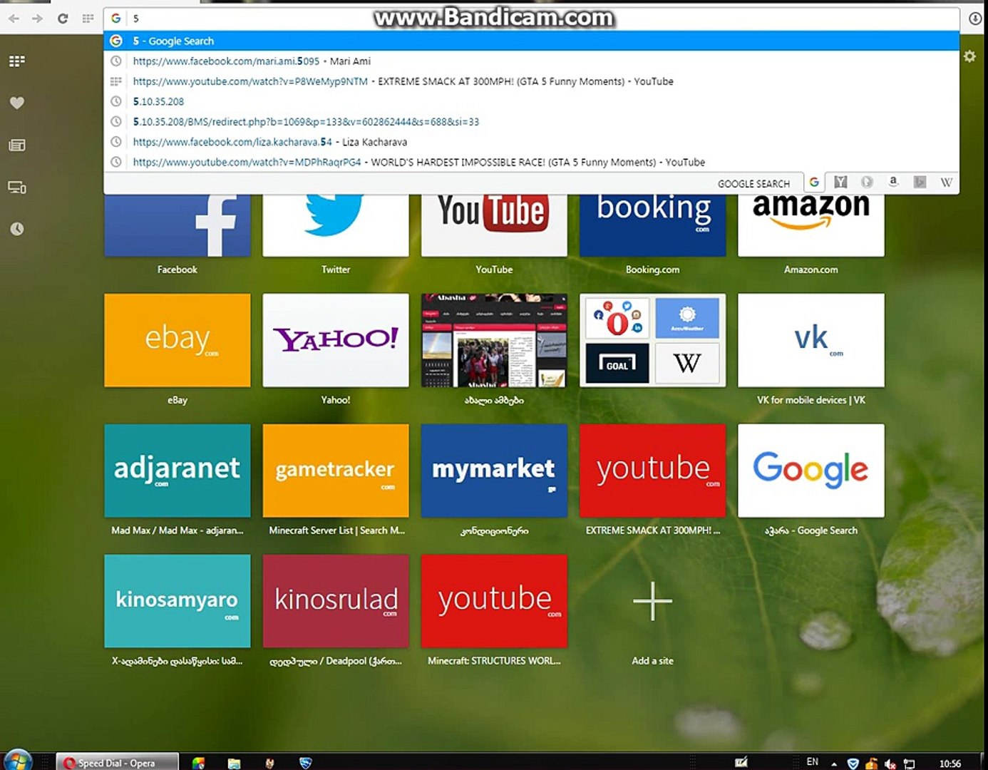This screenshot has width=988, height=770.
Task: Open Speed Dial from the toolbar grid icon
Action: click(x=88, y=19)
